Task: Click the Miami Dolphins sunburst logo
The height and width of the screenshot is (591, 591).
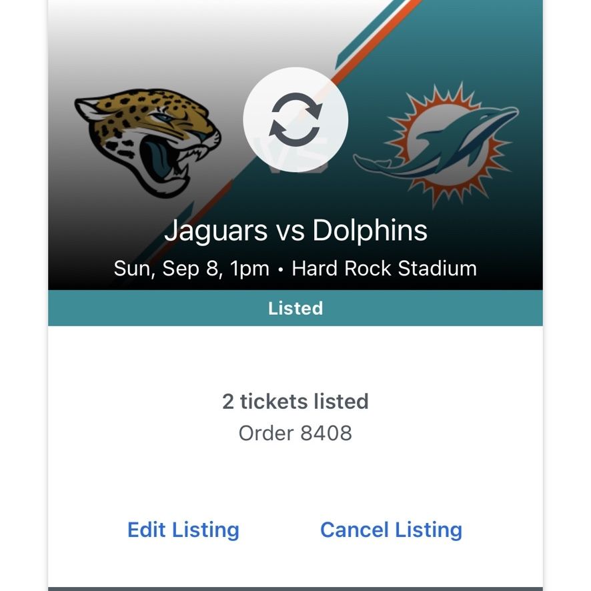Action: (436, 145)
